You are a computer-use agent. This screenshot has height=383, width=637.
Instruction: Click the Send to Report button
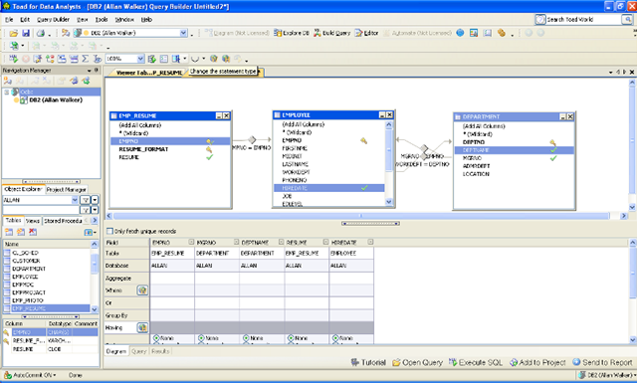(x=602, y=362)
